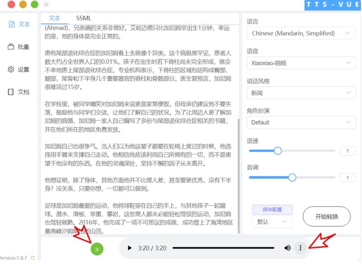Screen dimensions: 362x264
Task: Toggle the 保存配置 save configuration option
Action: [272, 210]
